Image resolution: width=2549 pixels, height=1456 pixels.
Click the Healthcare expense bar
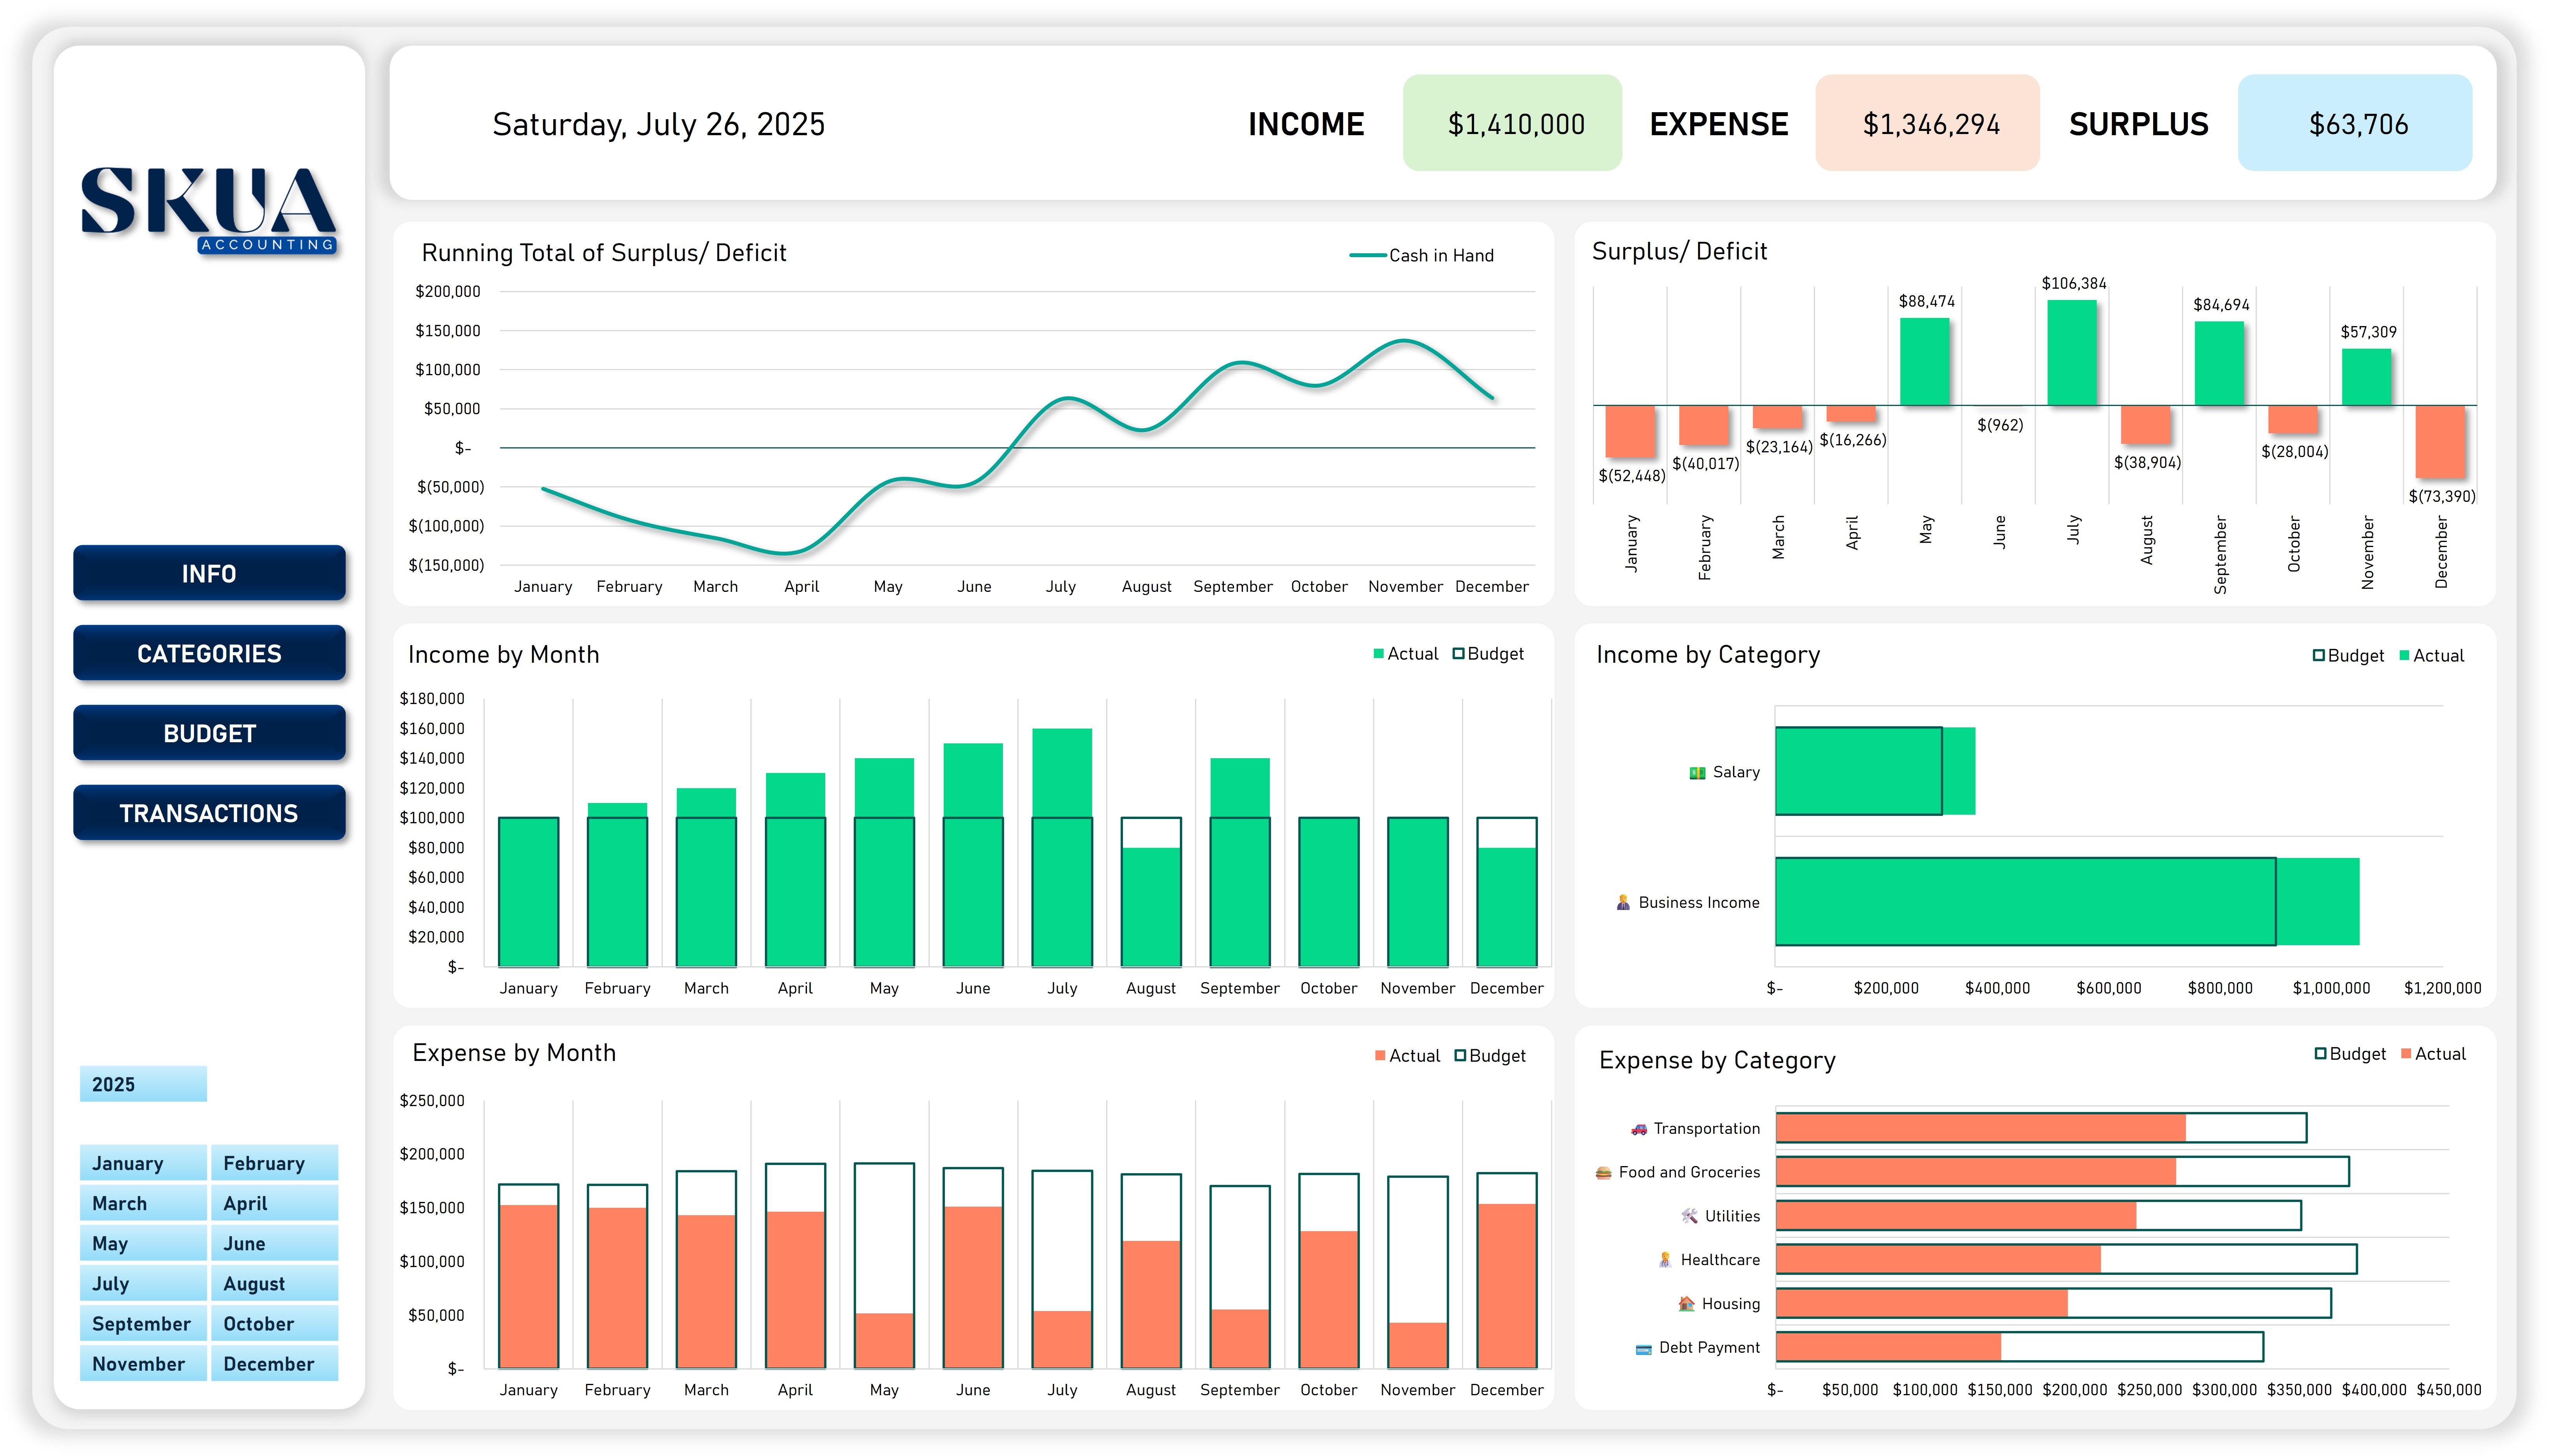(x=1939, y=1259)
